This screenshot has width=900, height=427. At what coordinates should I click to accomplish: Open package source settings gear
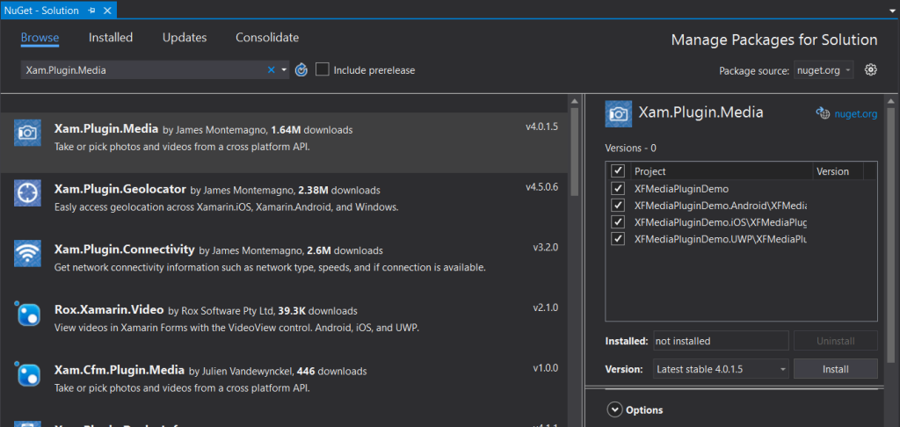(871, 70)
